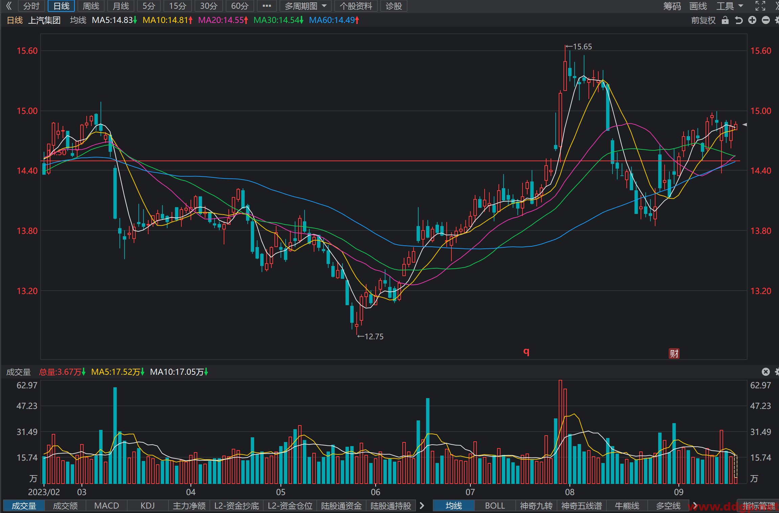This screenshot has width=779, height=513.
Task: Close the 成交量 volume sub-panel
Action: point(765,372)
